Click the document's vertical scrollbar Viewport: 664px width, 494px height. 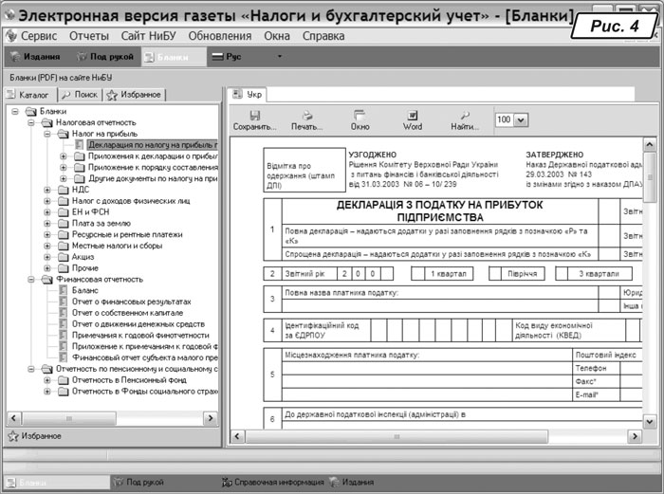coord(651,284)
